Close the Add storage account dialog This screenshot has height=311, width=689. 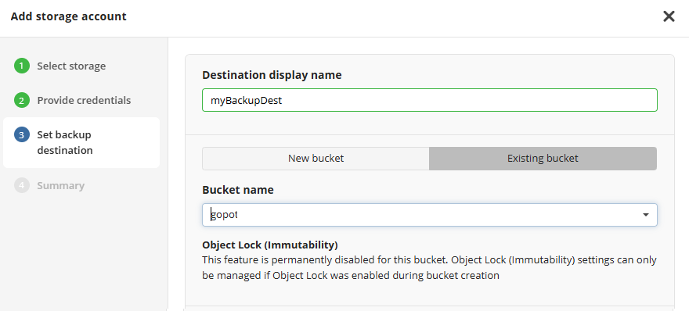[669, 16]
